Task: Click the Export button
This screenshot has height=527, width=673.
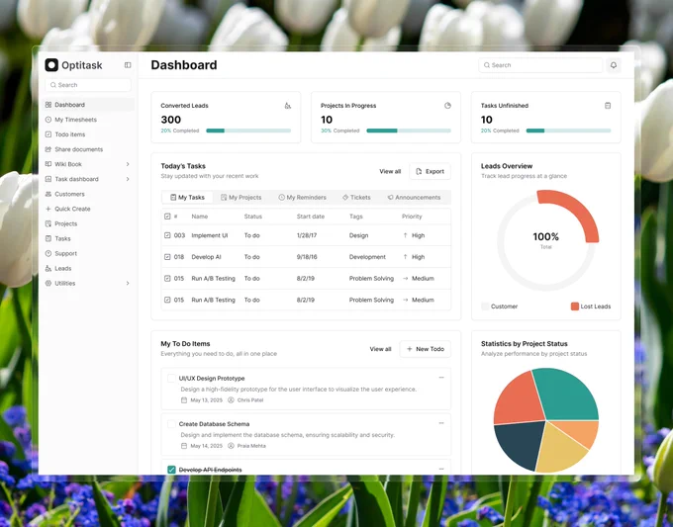Action: point(430,171)
